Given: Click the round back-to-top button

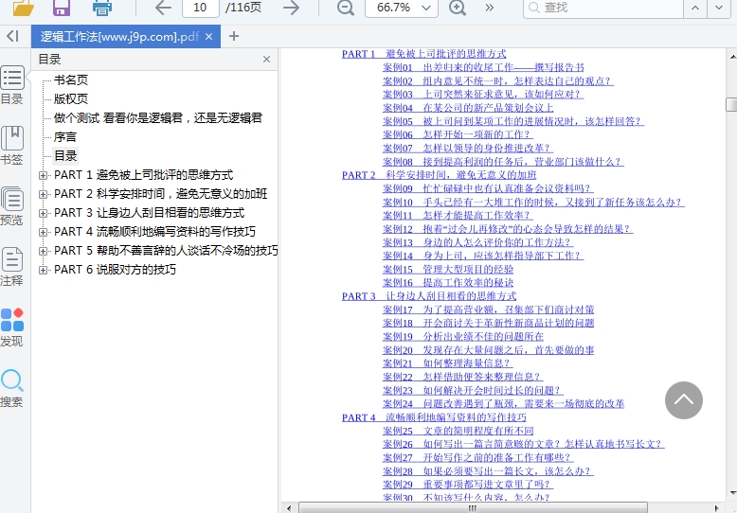Looking at the screenshot, I should pyautogui.click(x=684, y=400).
